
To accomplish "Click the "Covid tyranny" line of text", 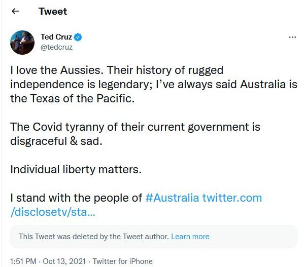I will (x=135, y=127).
